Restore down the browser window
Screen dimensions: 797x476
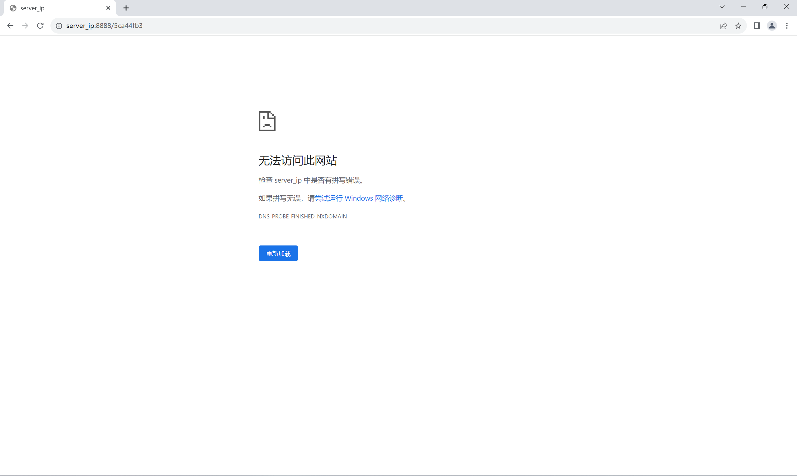[x=765, y=7]
